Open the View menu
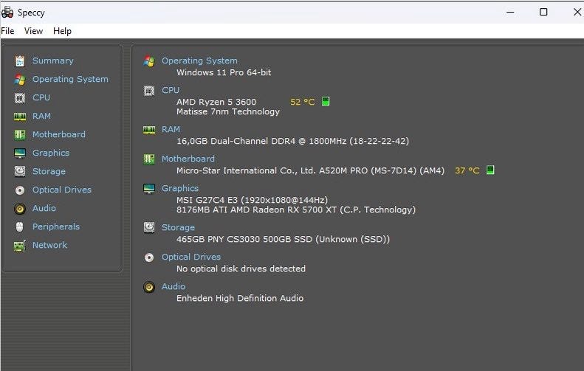Image resolution: width=584 pixels, height=371 pixels. (33, 31)
